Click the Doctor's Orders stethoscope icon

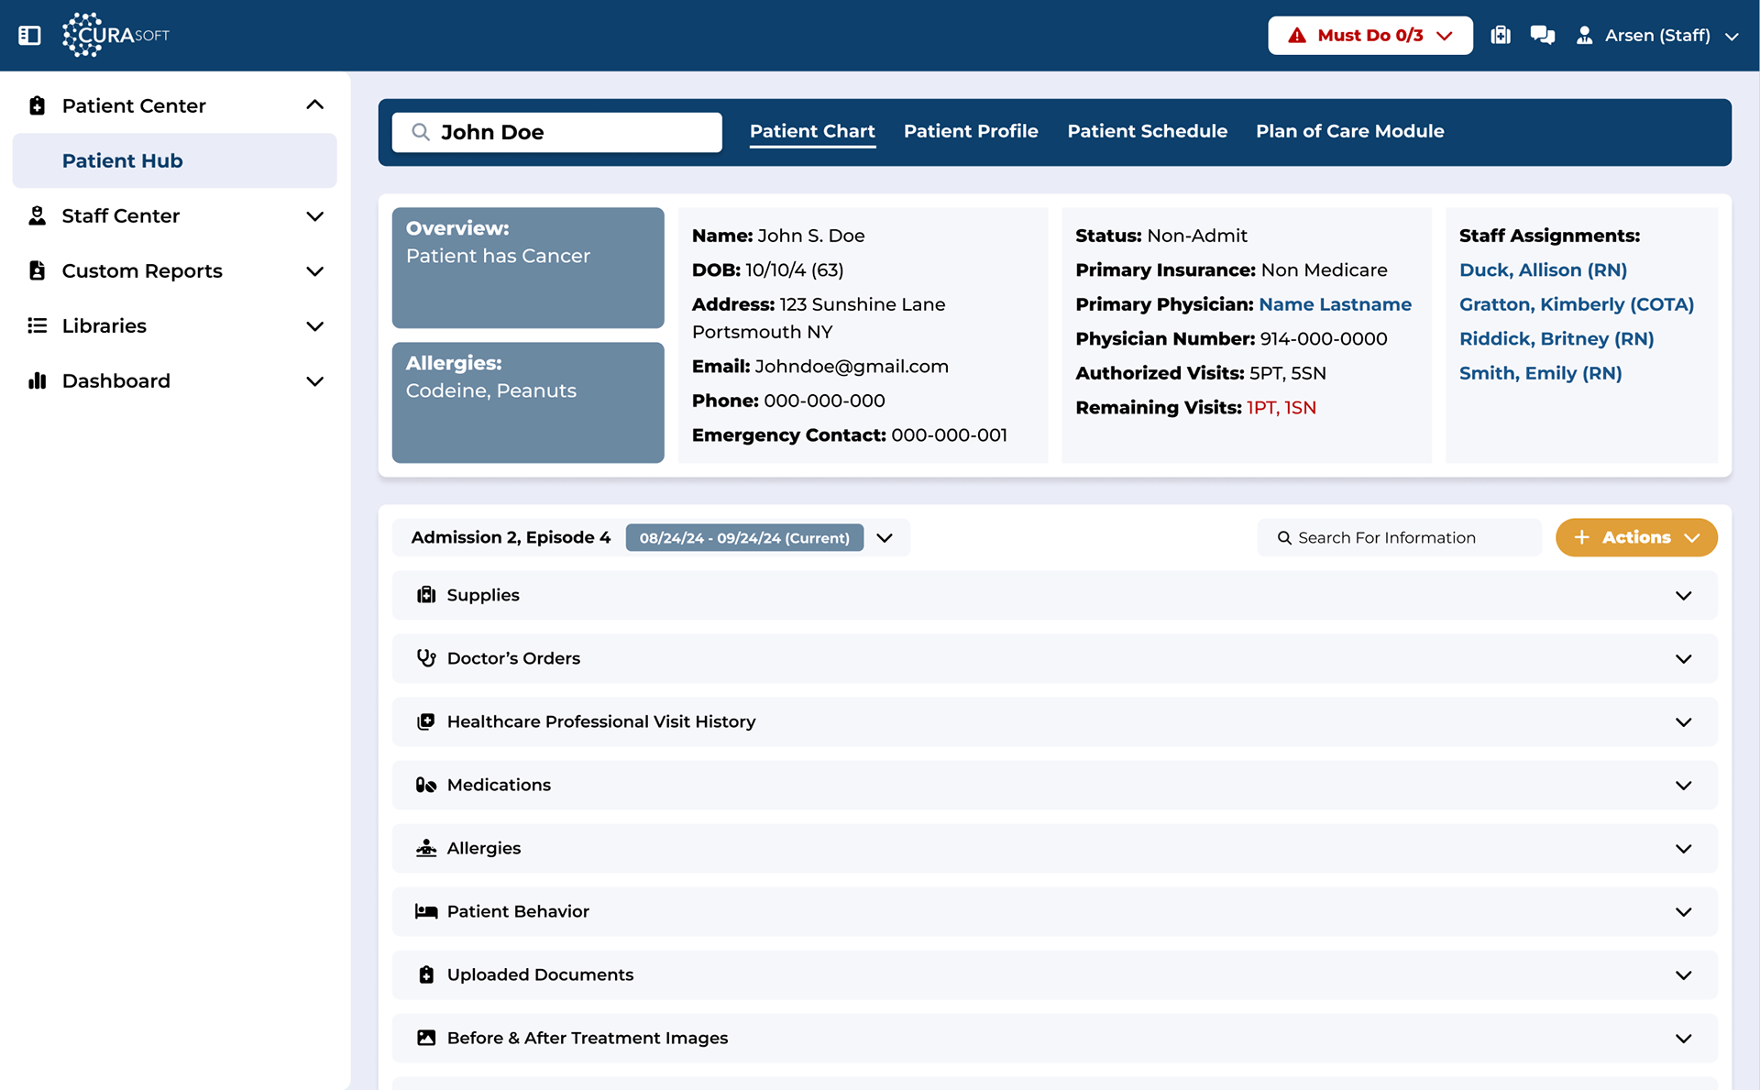click(x=426, y=658)
